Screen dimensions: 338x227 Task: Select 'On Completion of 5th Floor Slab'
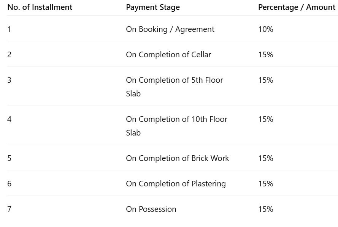(x=175, y=87)
